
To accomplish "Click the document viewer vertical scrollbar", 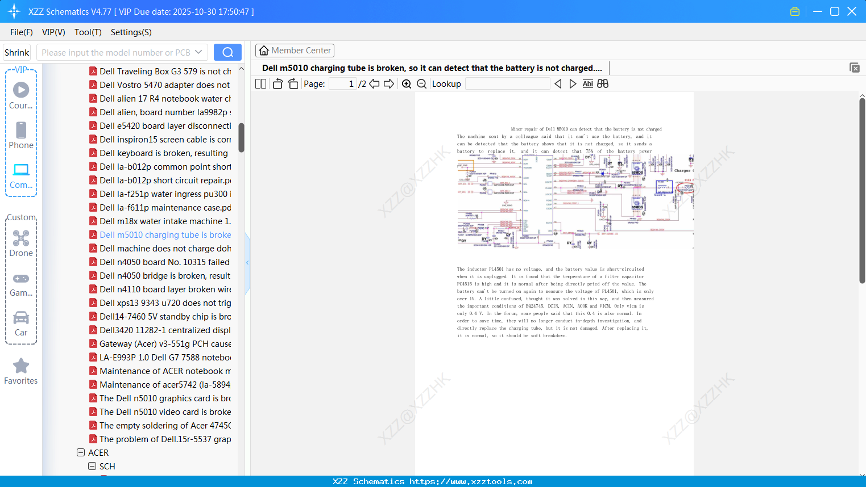I will coord(862,191).
